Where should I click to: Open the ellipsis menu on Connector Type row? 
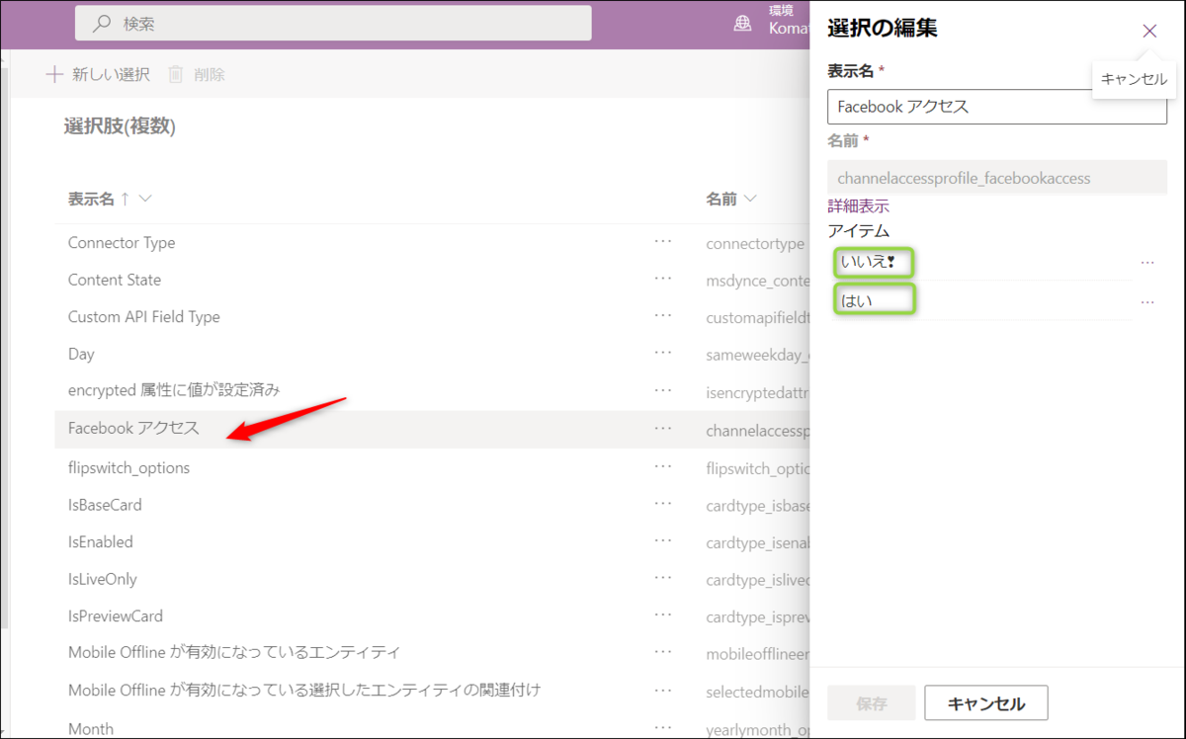pyautogui.click(x=663, y=242)
